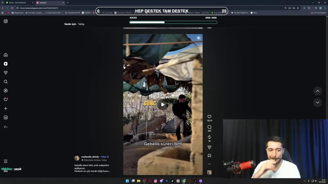Open the Chrome profile avatar

pos(320,8)
